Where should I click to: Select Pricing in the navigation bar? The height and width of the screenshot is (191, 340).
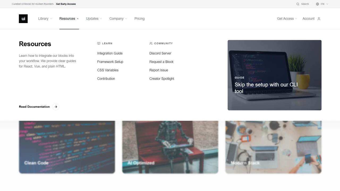(139, 19)
